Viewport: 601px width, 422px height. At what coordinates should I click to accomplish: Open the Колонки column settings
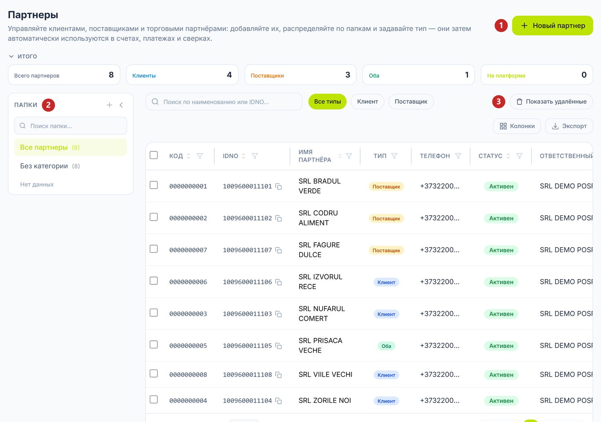[517, 126]
